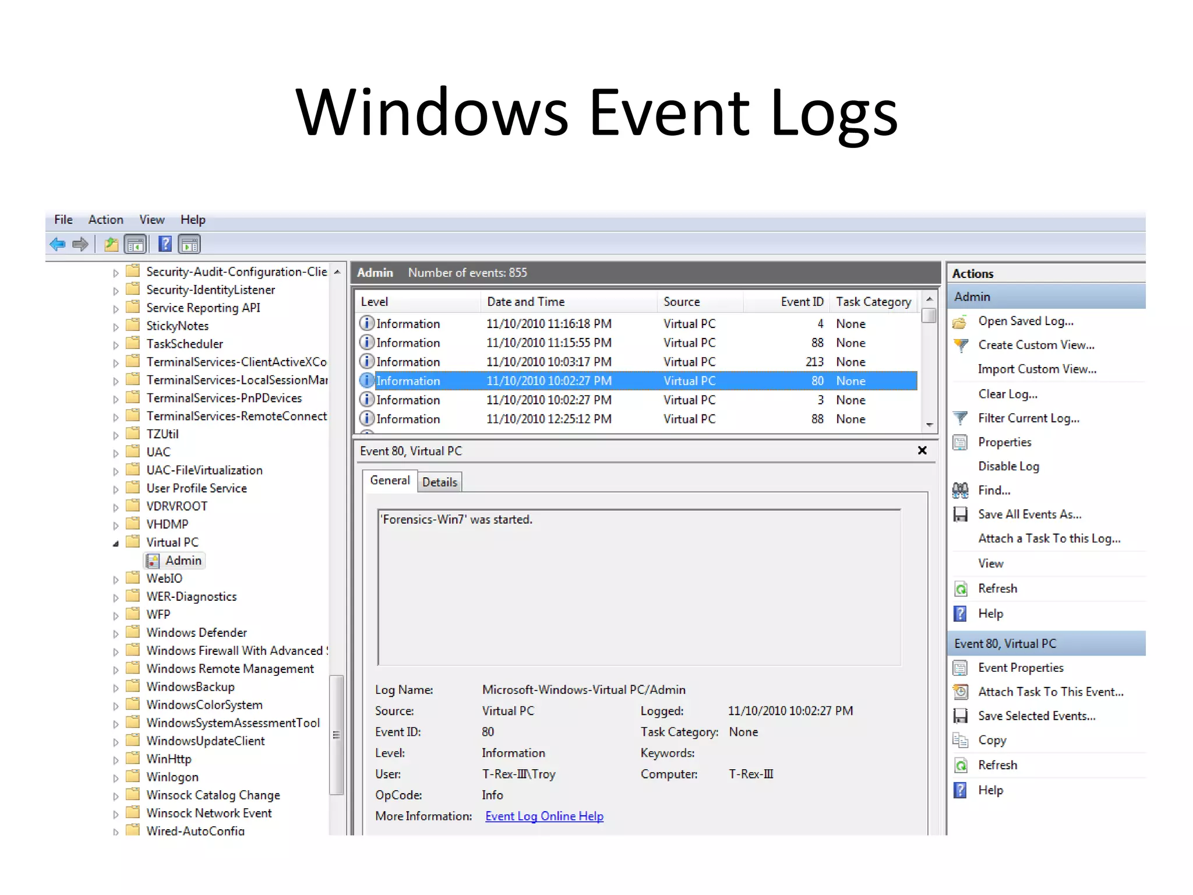The height and width of the screenshot is (895, 1193).
Task: Click the Save Selected Events floppy icon
Action: click(960, 716)
